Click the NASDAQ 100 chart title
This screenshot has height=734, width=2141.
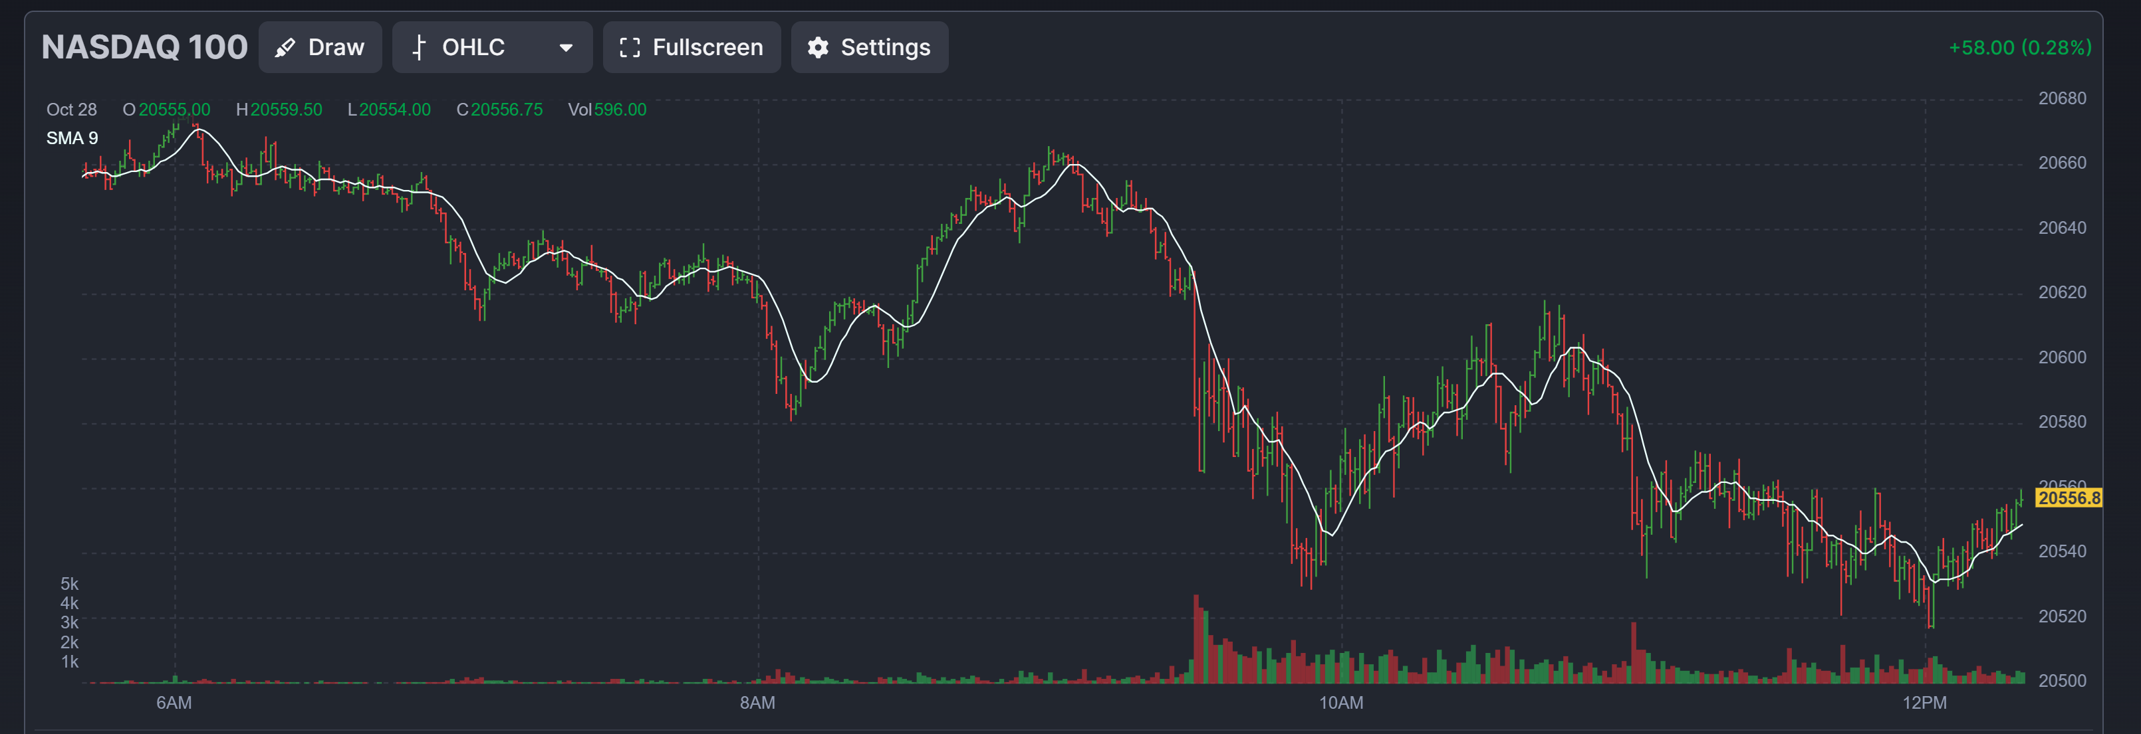145,47
